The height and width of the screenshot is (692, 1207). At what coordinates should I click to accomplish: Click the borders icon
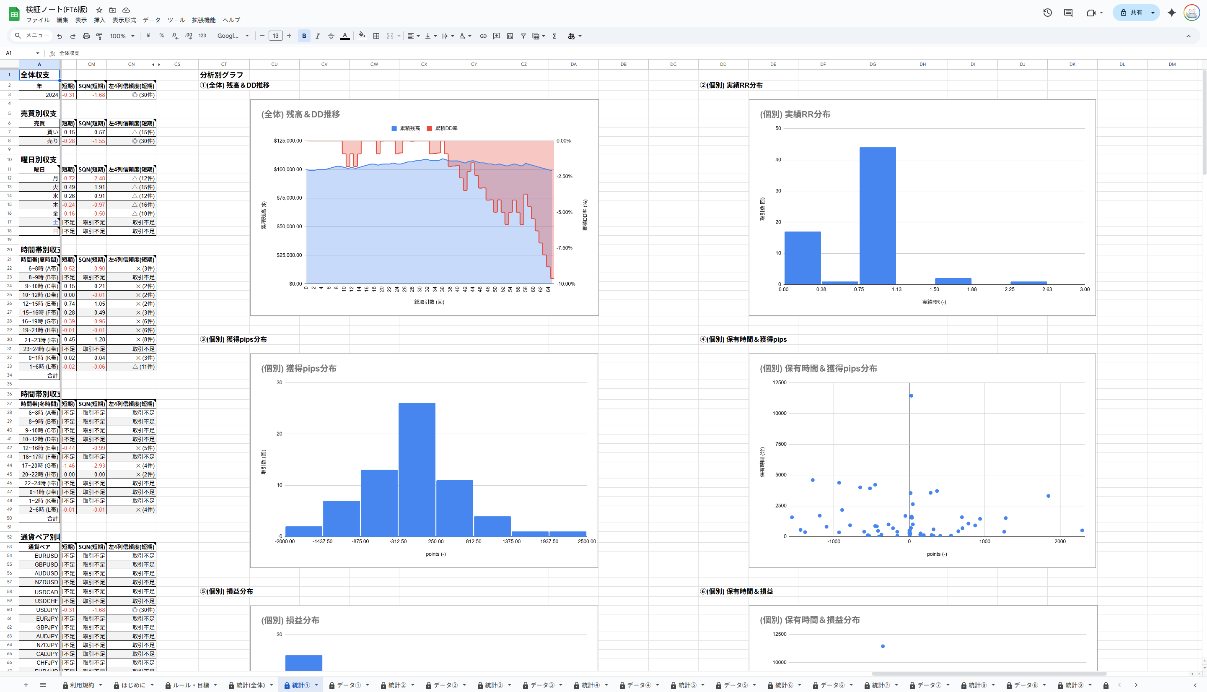(x=376, y=36)
